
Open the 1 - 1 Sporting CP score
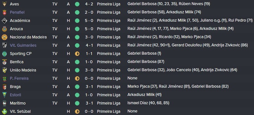coord(89,54)
